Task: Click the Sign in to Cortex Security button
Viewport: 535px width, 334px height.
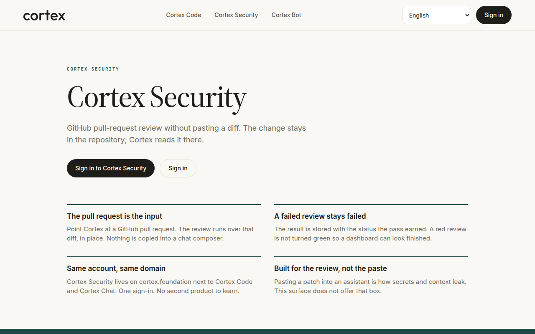Action: click(x=111, y=168)
